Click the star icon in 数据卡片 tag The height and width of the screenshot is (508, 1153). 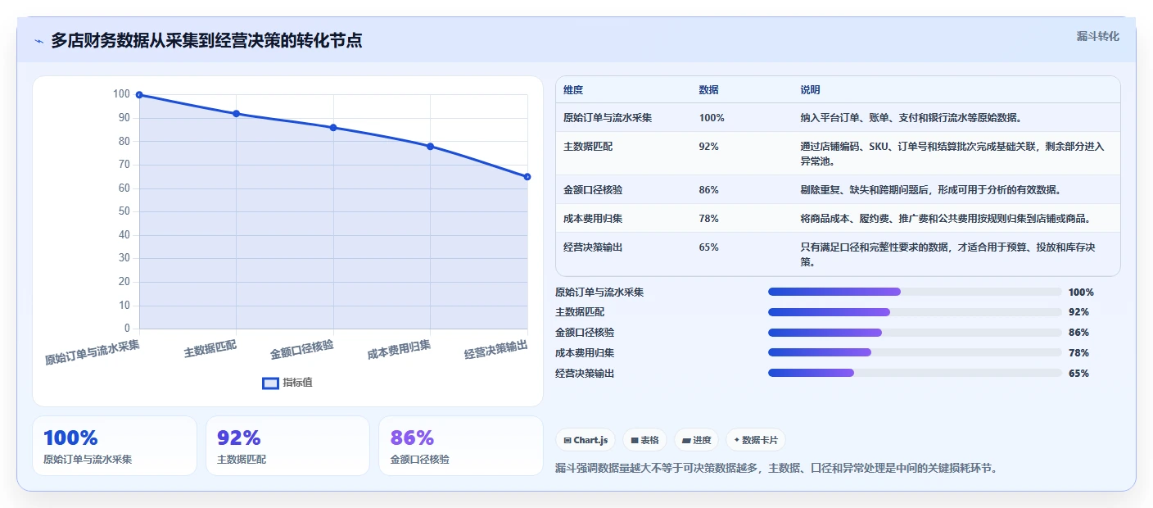(x=737, y=440)
